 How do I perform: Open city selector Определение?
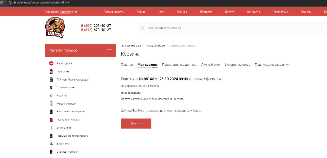click(69, 12)
